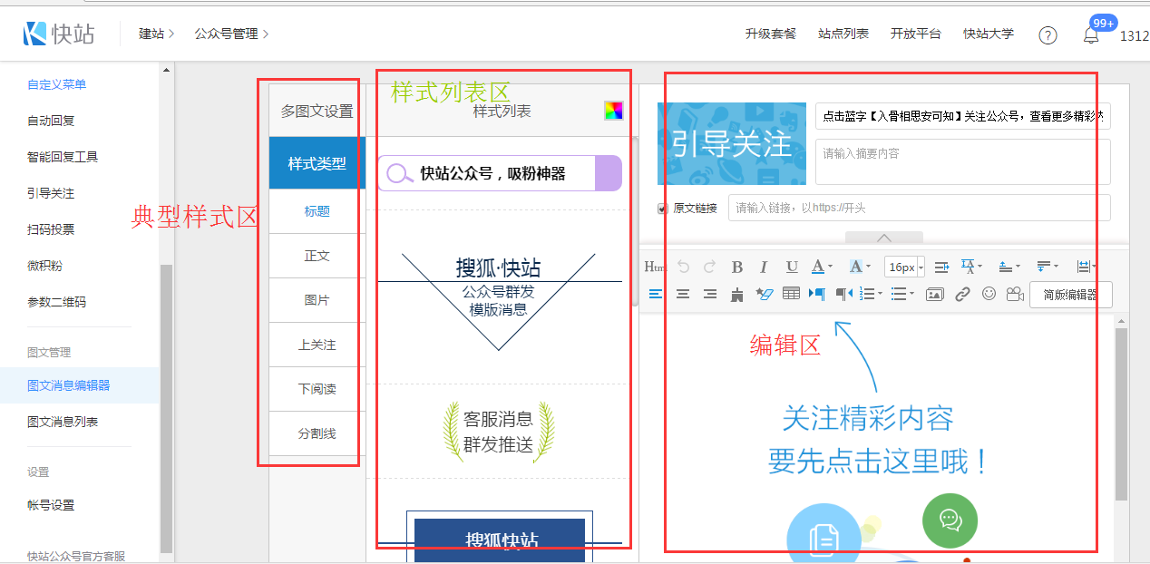Open the emoji smiley picker
Screen dimensions: 1150x564
click(989, 294)
